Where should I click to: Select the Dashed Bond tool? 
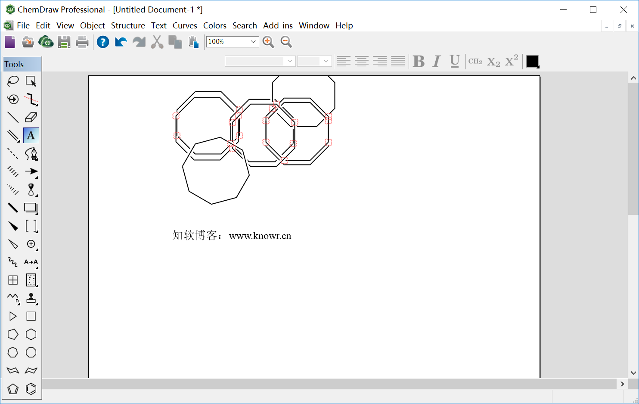[13, 153]
